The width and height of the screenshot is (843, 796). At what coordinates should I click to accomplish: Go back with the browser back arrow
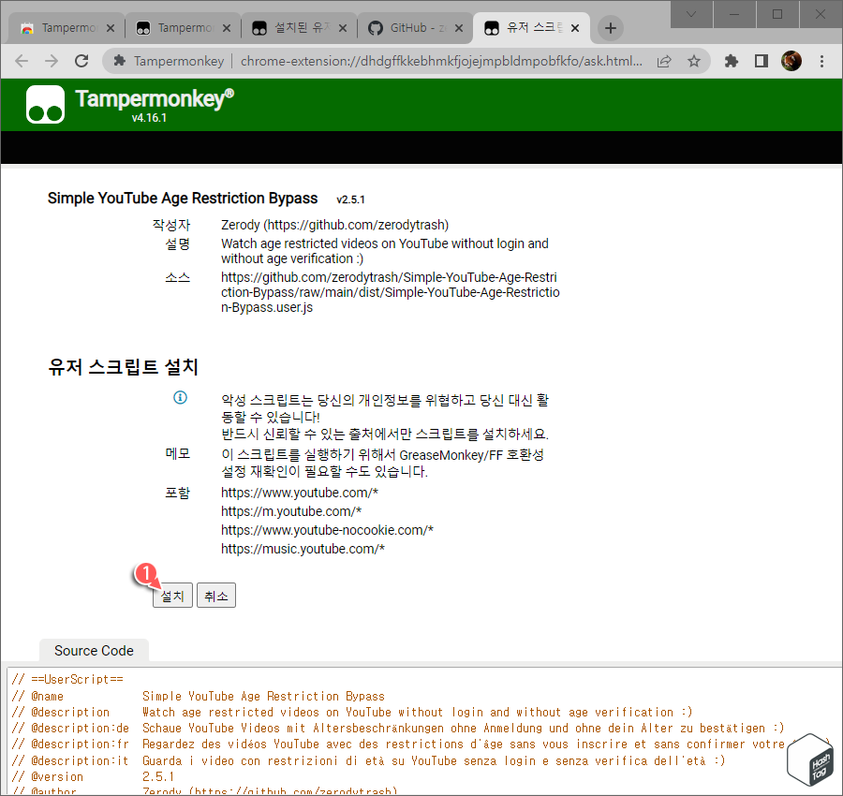pos(22,61)
